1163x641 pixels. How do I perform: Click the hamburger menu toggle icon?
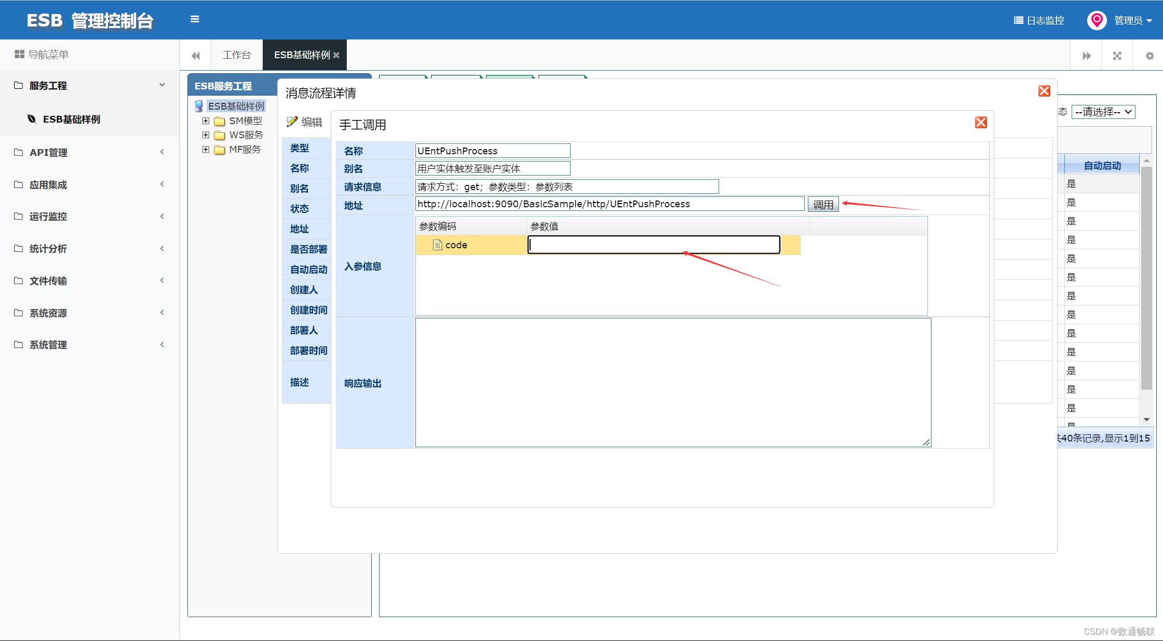click(x=195, y=19)
